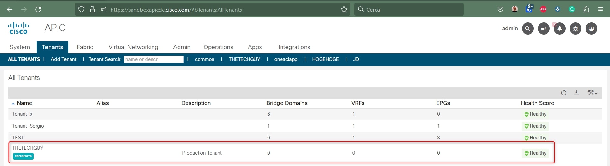Open the browser extensions puzzle icon
The height and width of the screenshot is (166, 610).
pyautogui.click(x=586, y=10)
